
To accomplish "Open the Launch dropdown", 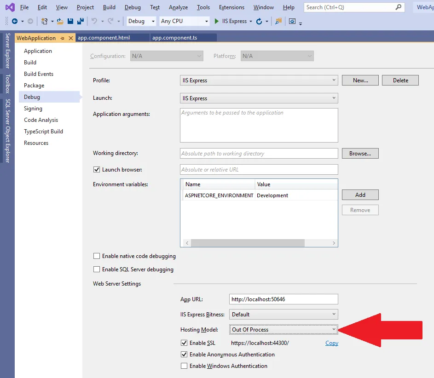I will pos(259,98).
